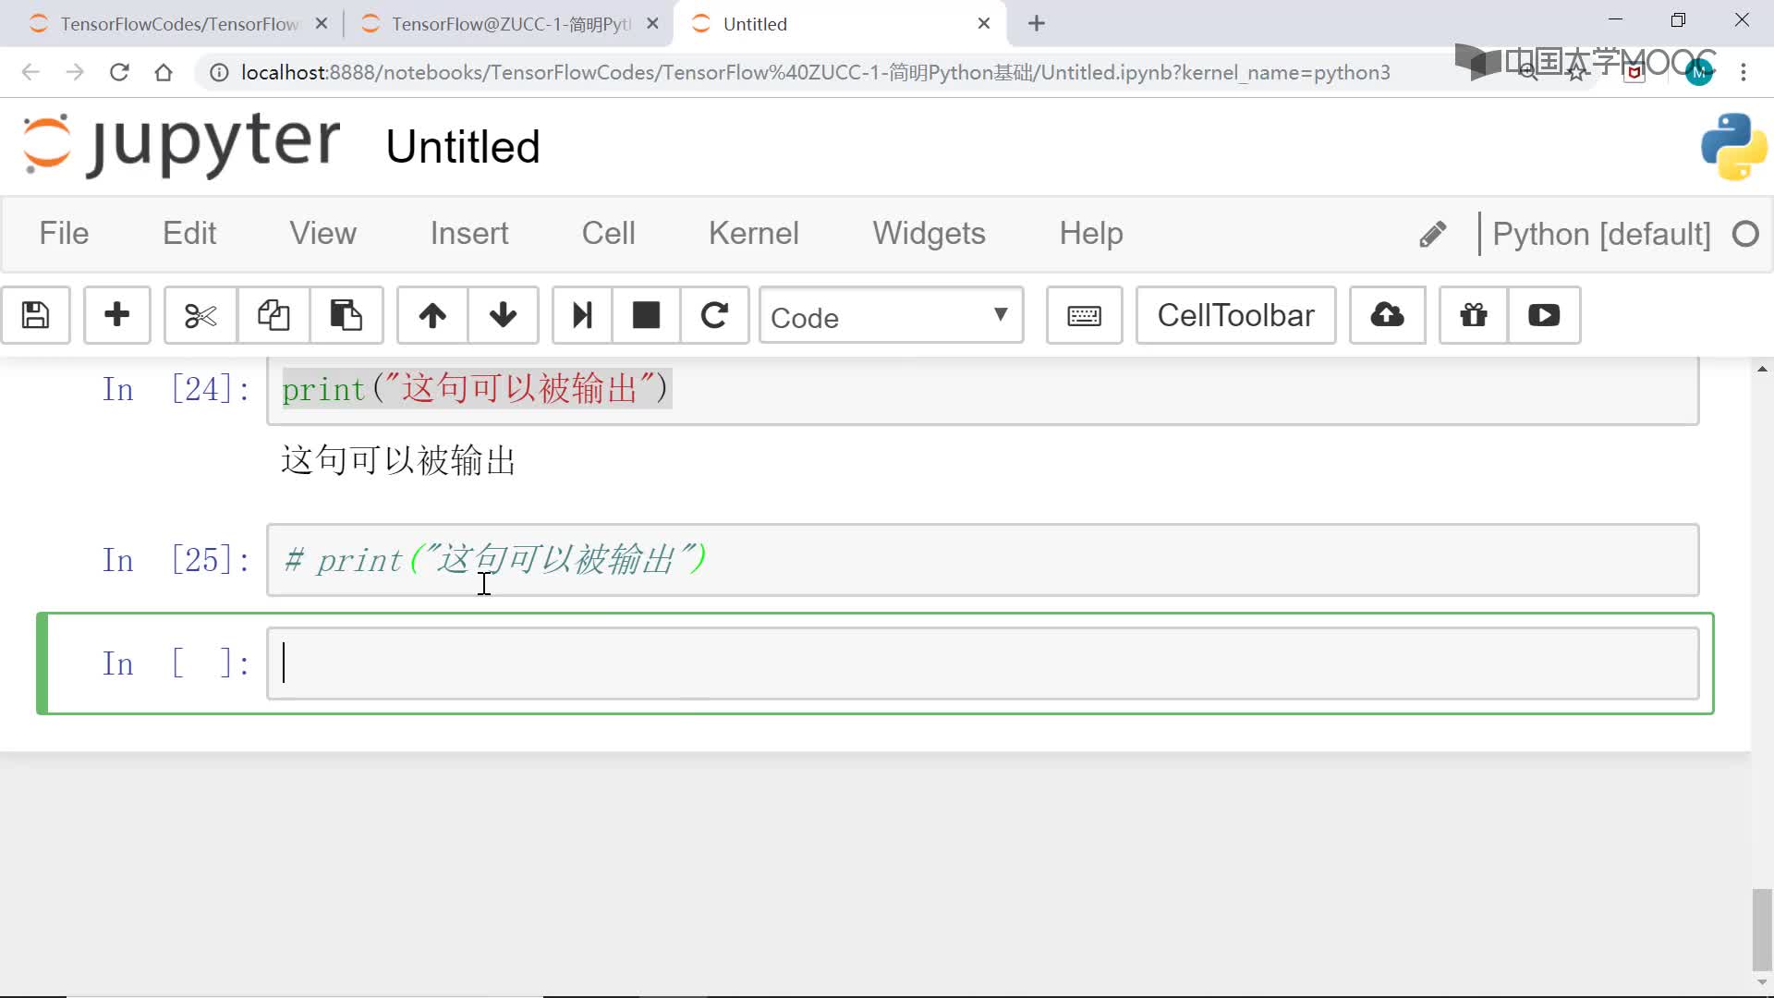The image size is (1774, 998).
Task: Close the Untitled browser tab
Action: (984, 24)
